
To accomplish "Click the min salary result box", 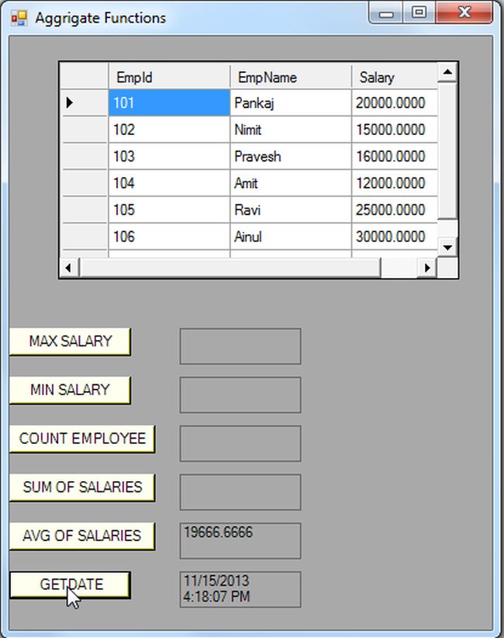I will pos(240,395).
